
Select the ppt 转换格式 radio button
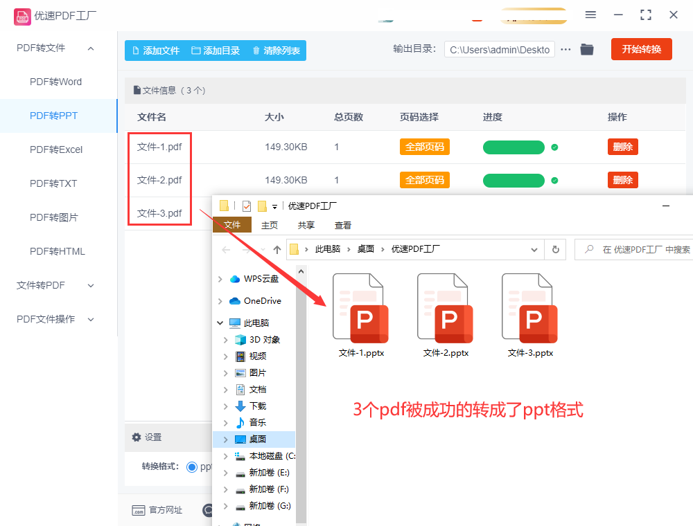coord(192,467)
